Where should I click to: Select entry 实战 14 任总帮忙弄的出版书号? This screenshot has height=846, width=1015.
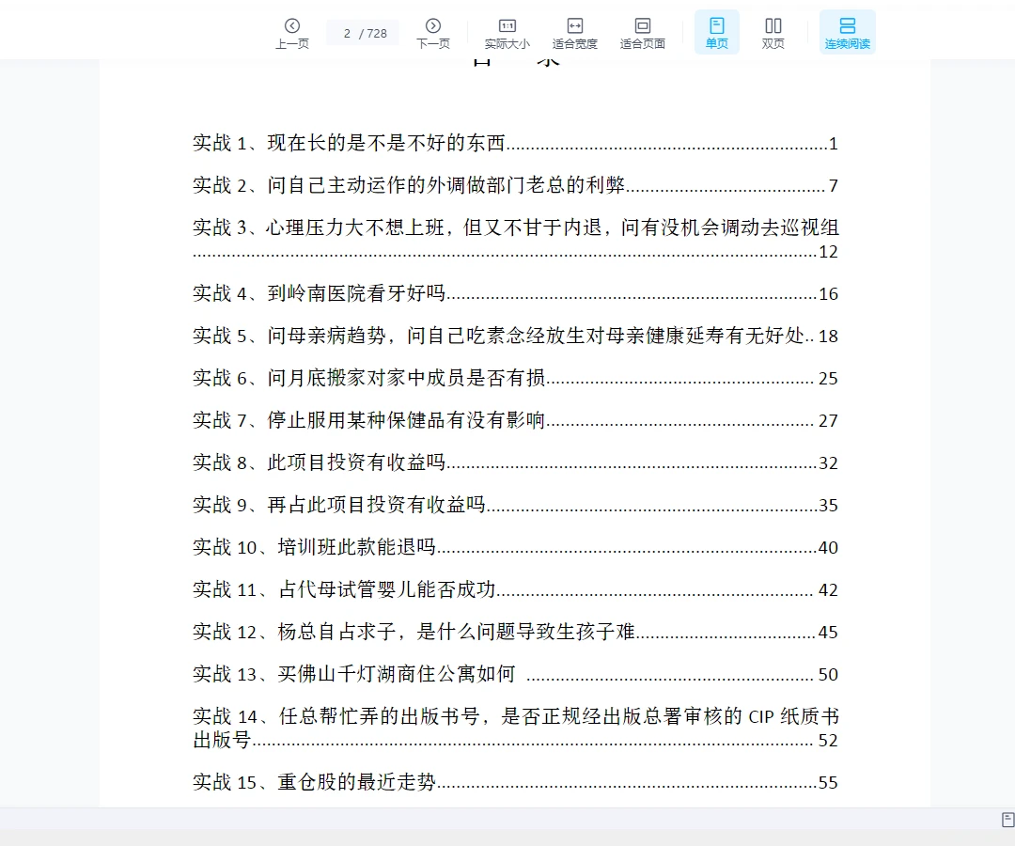pyautogui.click(x=515, y=728)
